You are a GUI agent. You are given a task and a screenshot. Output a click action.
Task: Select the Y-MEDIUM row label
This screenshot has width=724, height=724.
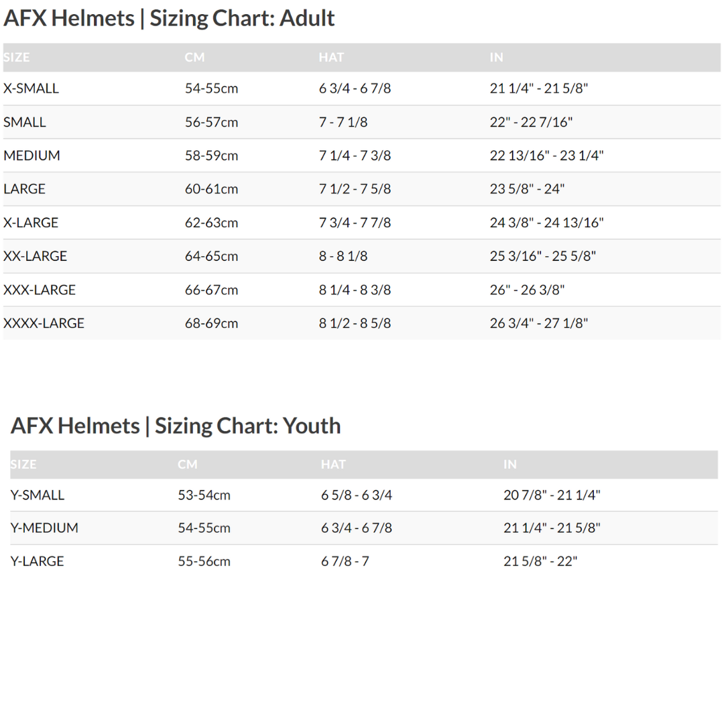pos(44,528)
